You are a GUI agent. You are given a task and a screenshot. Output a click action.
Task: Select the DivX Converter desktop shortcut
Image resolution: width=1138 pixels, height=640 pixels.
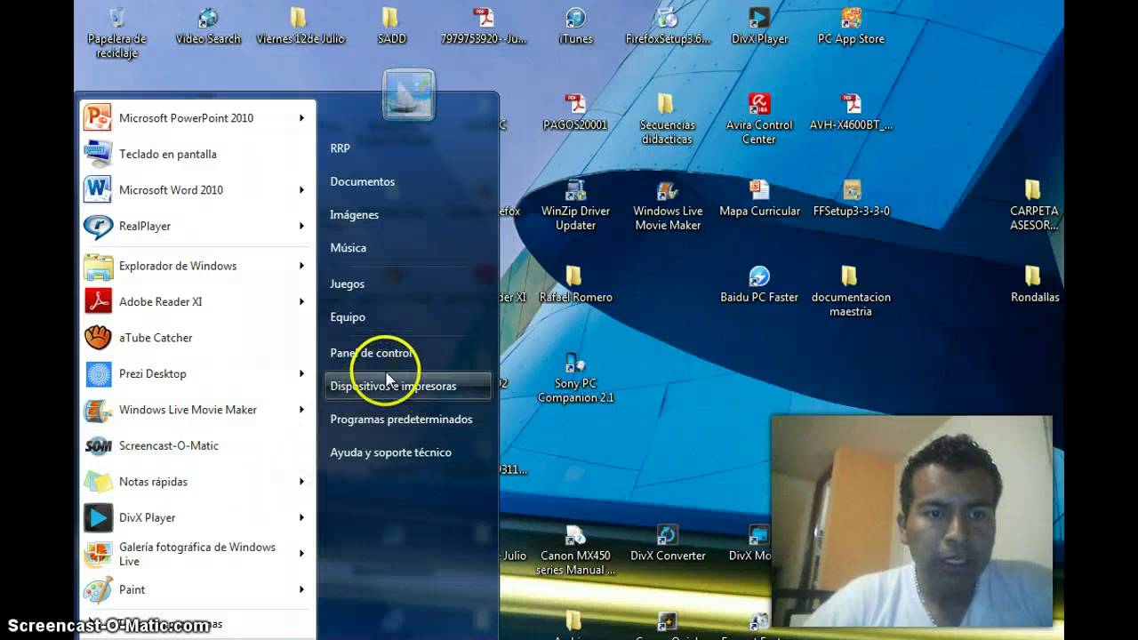coord(668,542)
